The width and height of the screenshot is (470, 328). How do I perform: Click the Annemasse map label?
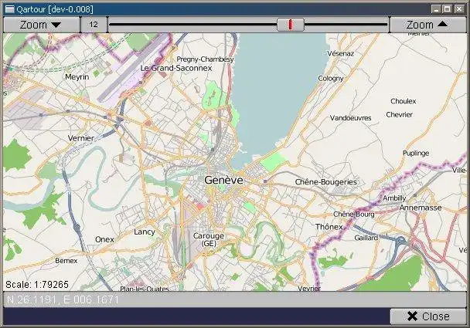click(421, 208)
